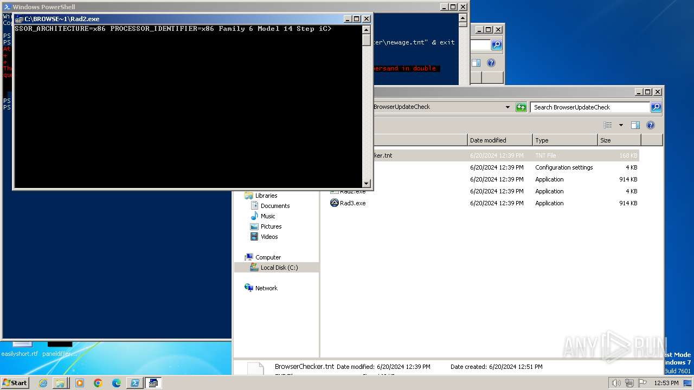The image size is (694, 390).
Task: Select the TNT File type cell
Action: click(545, 155)
